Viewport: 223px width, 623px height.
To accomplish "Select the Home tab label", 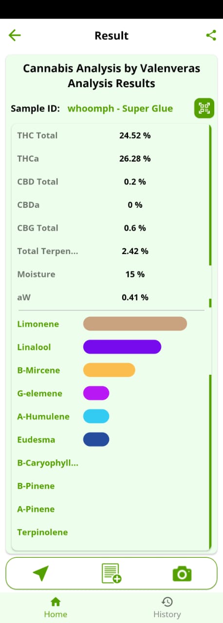I will tap(56, 614).
